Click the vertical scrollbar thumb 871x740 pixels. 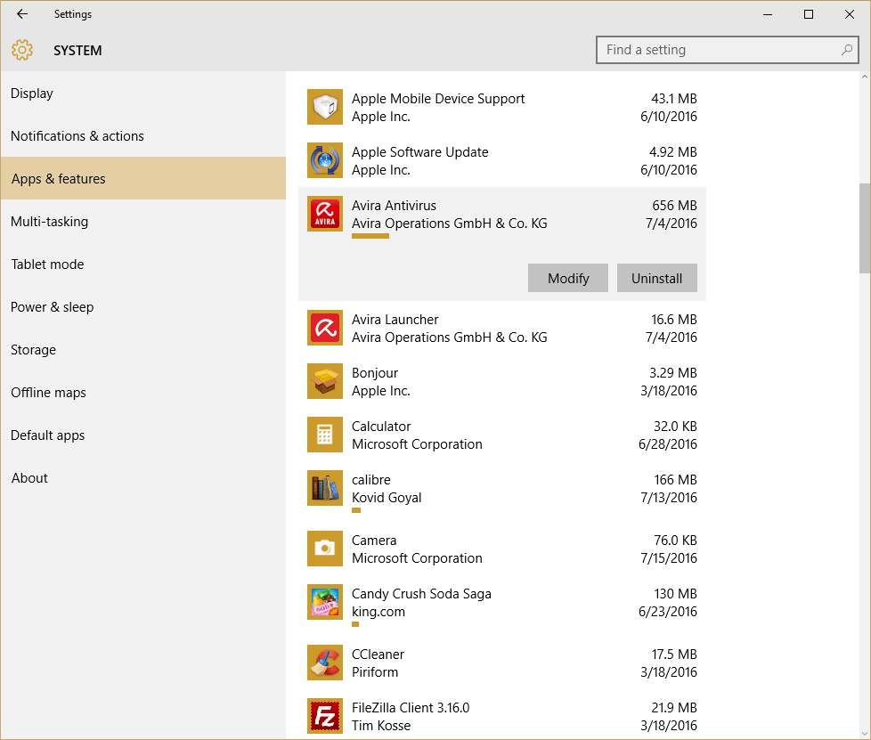coord(865,228)
